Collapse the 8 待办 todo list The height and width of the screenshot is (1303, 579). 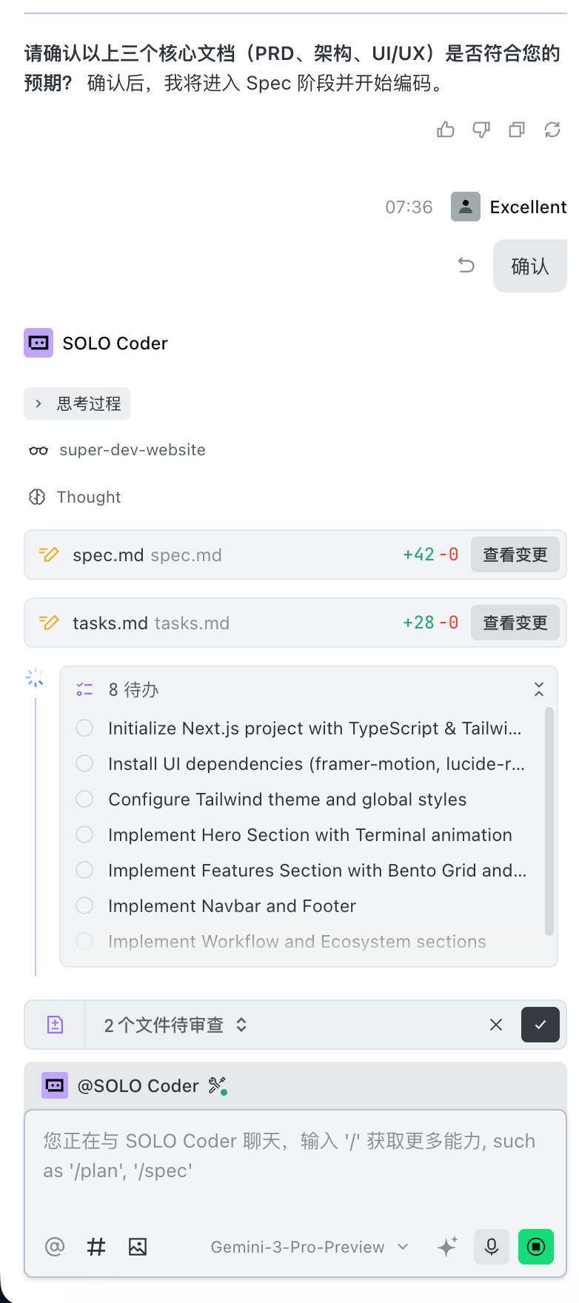[539, 690]
